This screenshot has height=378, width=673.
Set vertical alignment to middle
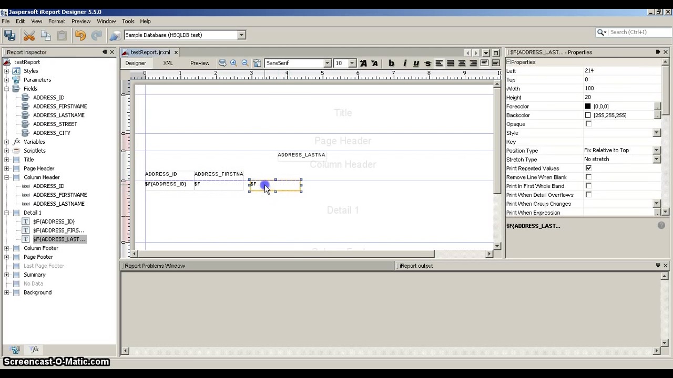(496, 63)
